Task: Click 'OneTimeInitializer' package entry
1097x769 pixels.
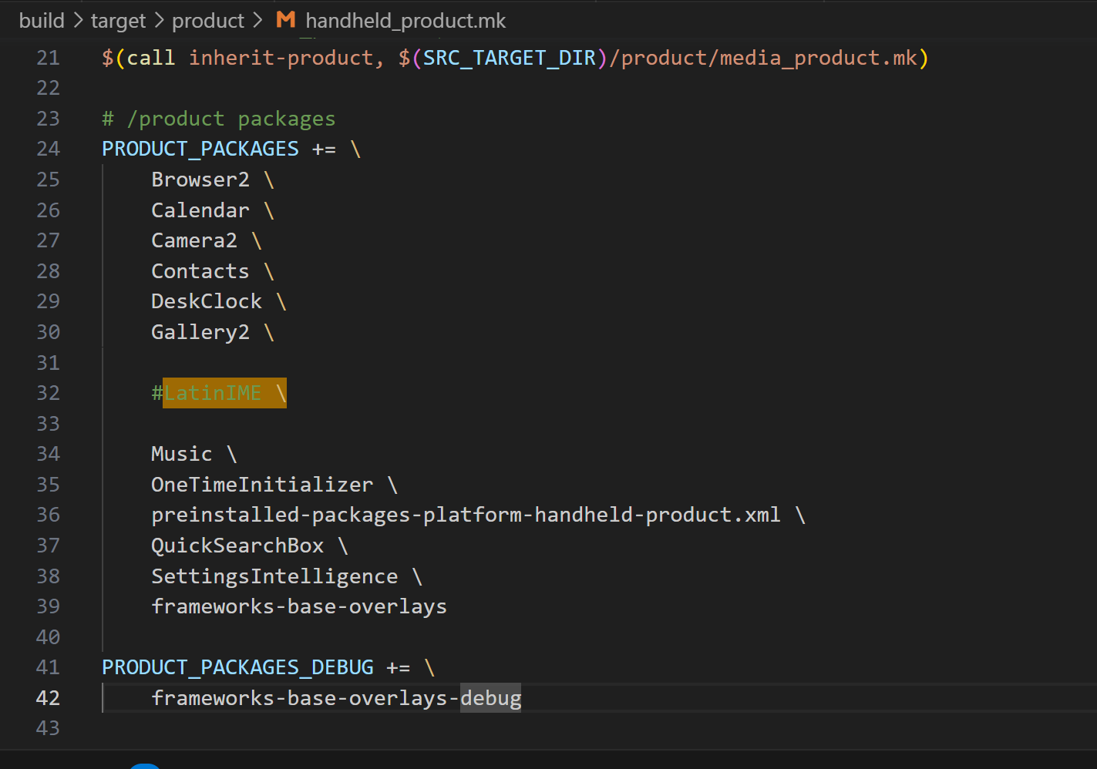Action: [262, 485]
